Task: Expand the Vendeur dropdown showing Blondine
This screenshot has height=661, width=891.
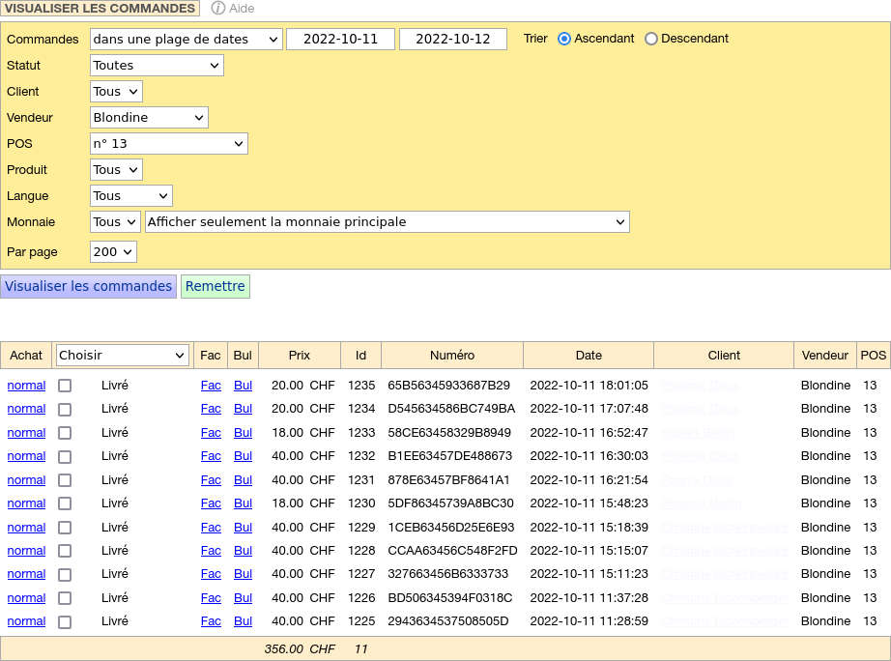Action: pos(149,118)
